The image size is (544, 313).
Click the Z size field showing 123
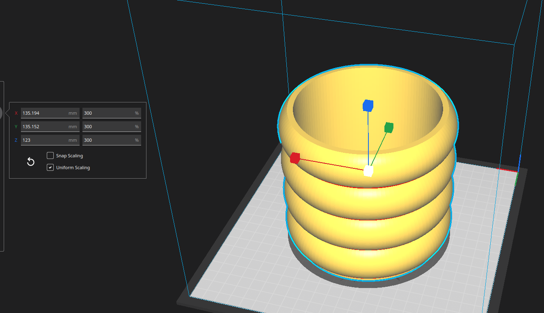50,140
